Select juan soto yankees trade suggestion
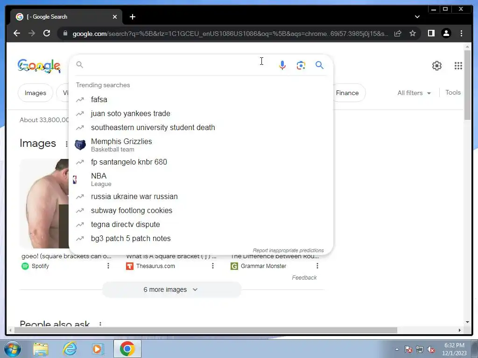 (x=201, y=114)
